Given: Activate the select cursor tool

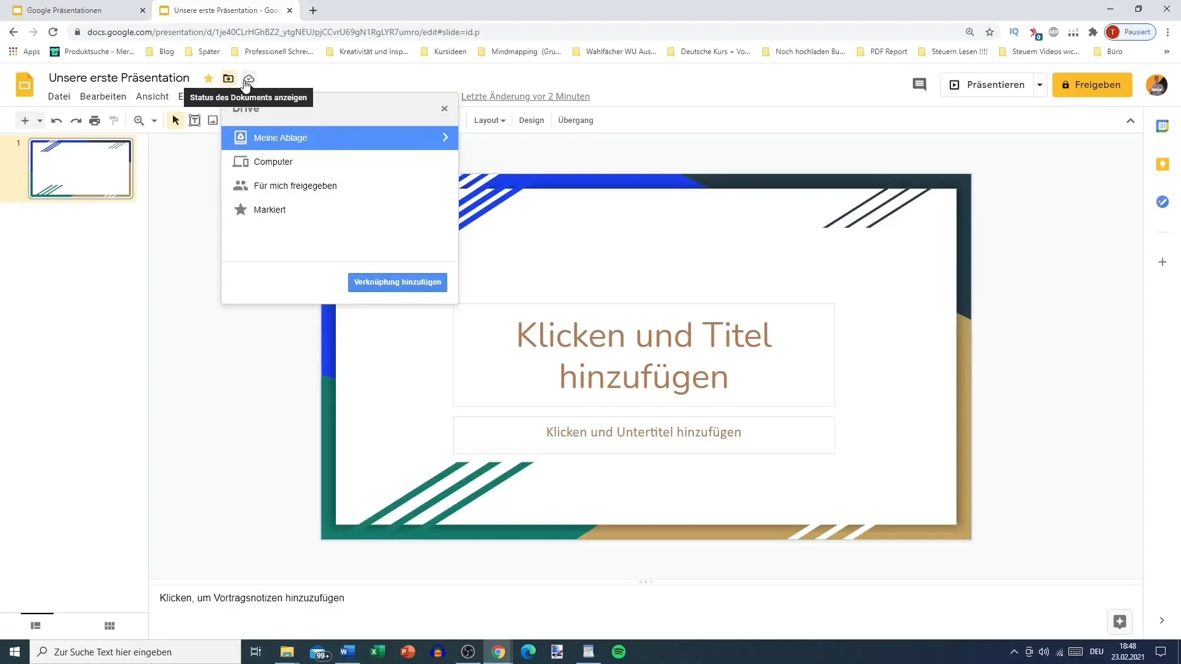Looking at the screenshot, I should [x=175, y=121].
